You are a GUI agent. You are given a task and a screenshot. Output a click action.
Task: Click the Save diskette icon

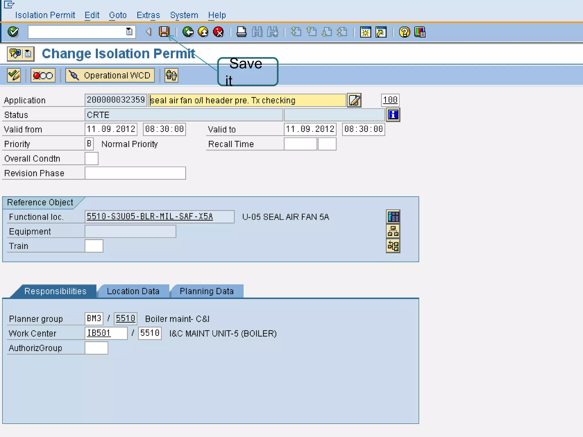pyautogui.click(x=164, y=32)
